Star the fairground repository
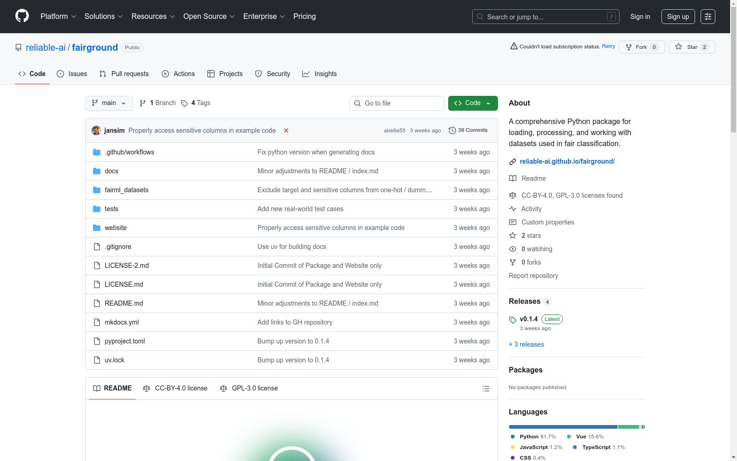This screenshot has width=737, height=461. coord(692,47)
